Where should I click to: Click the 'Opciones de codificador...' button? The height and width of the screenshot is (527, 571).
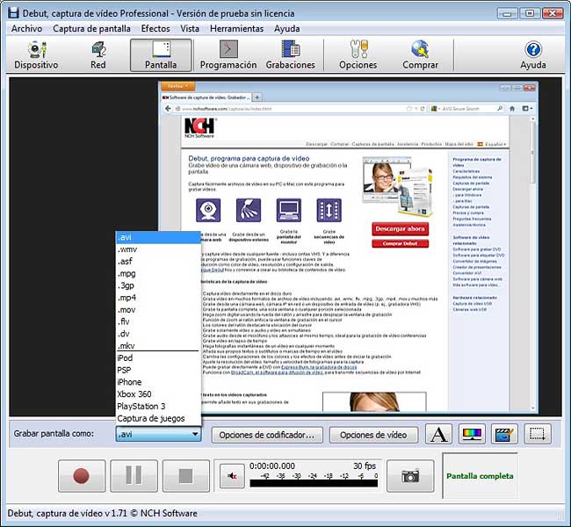[266, 435]
